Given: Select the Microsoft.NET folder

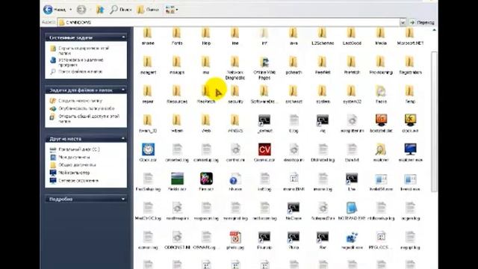Looking at the screenshot, I should click(410, 36).
